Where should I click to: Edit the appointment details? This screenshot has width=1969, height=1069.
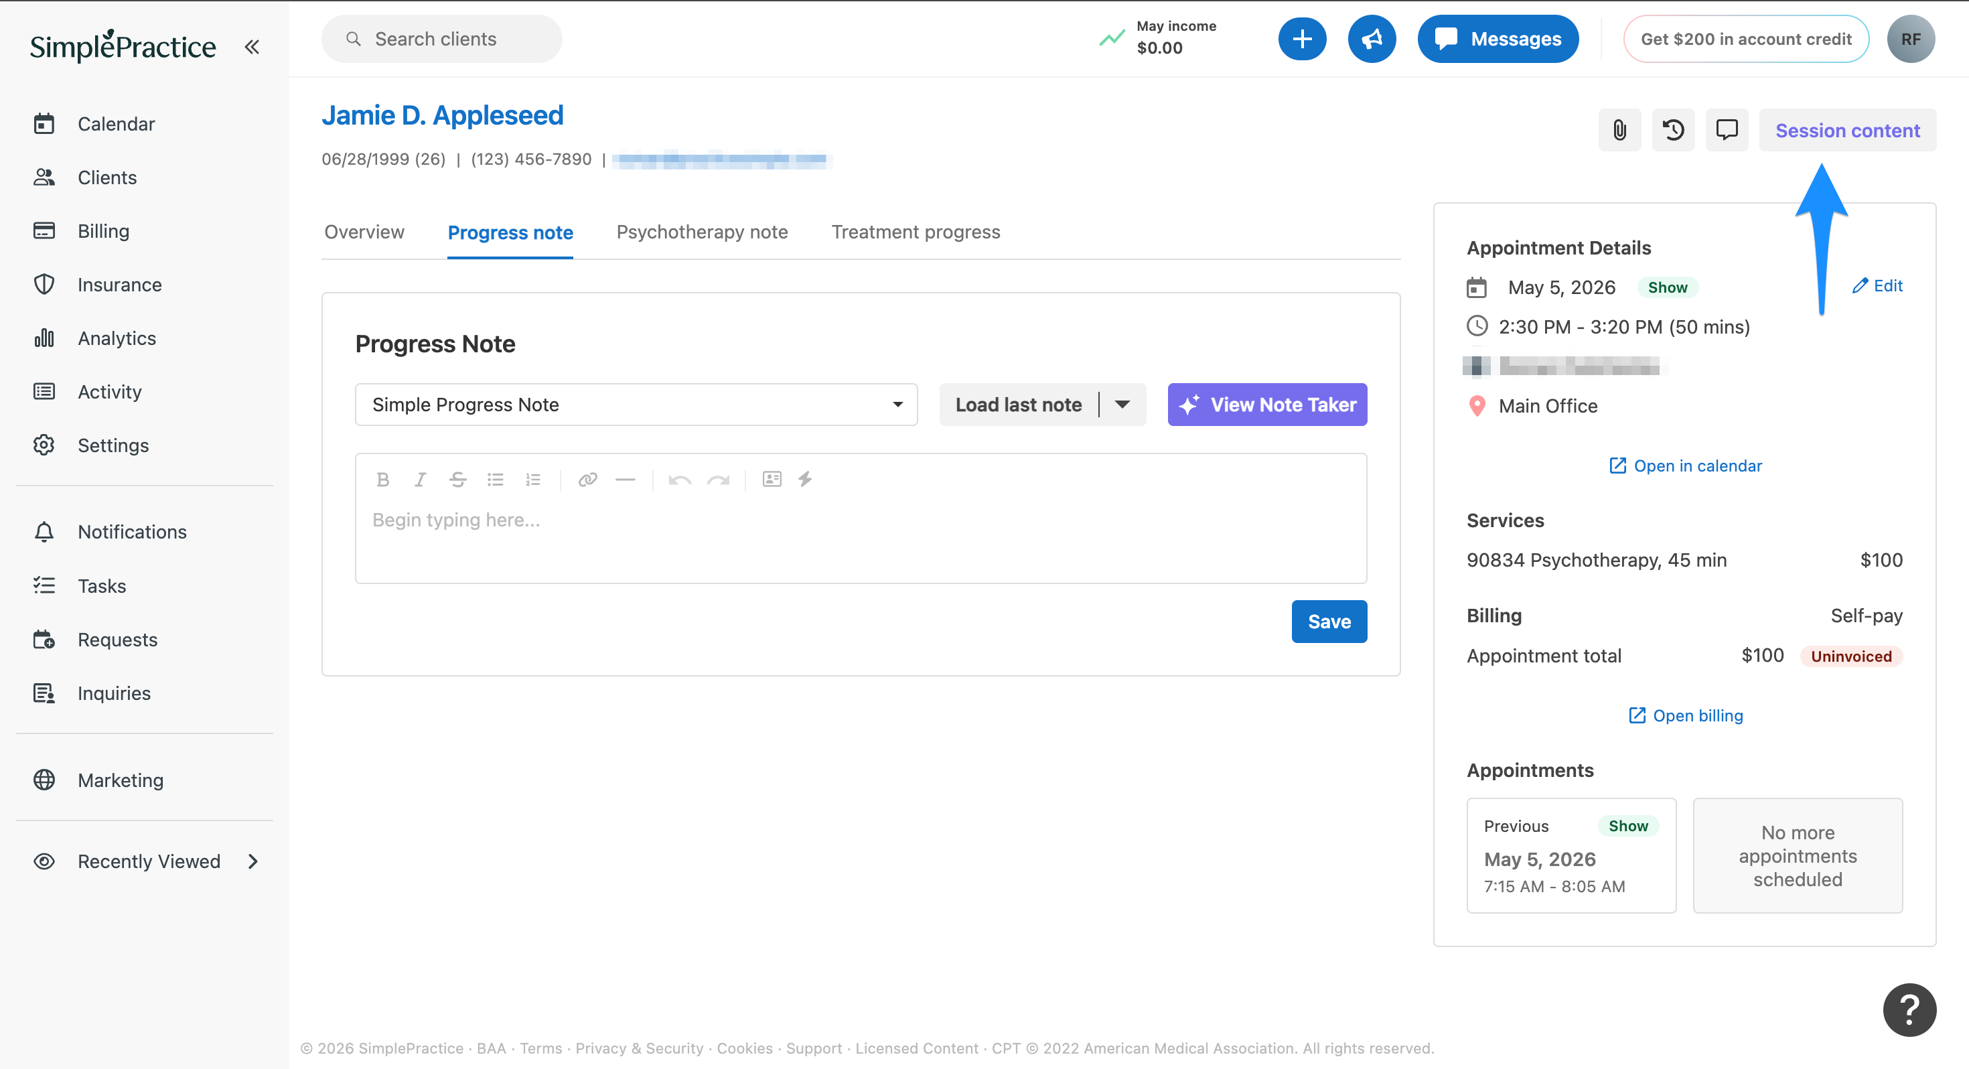tap(1877, 286)
